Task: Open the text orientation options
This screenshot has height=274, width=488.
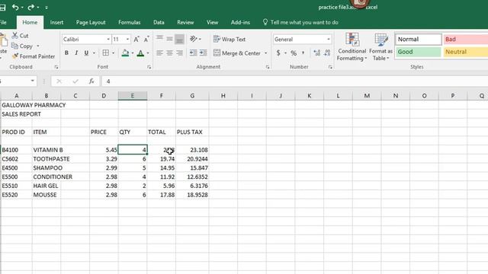Action: coord(195,39)
